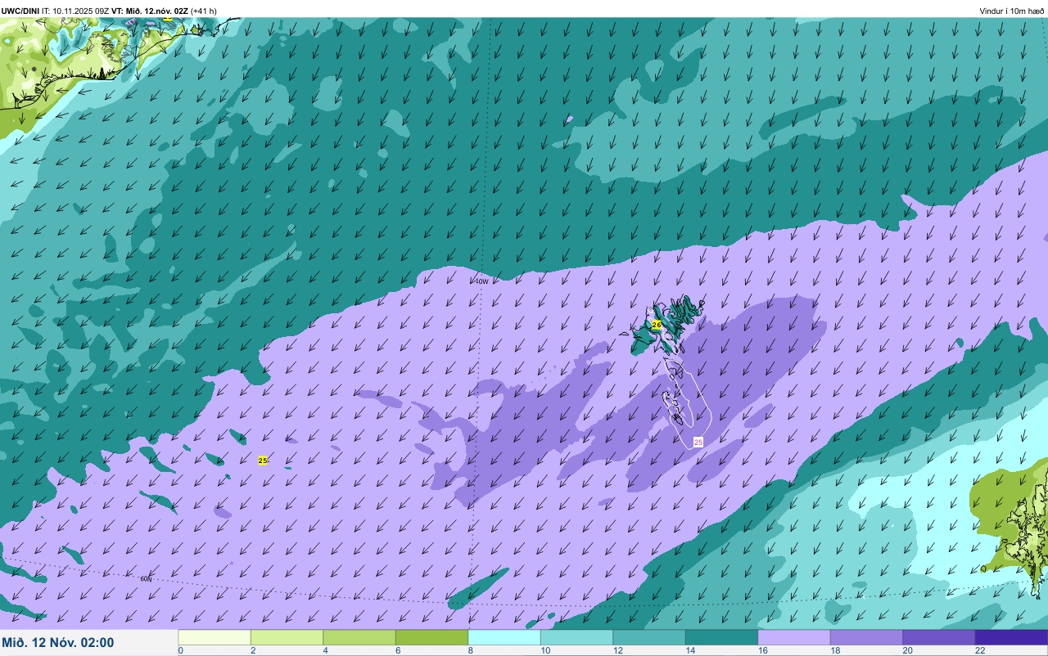The image size is (1048, 656).
Task: Click the legend value '20'
Action: pyautogui.click(x=907, y=650)
